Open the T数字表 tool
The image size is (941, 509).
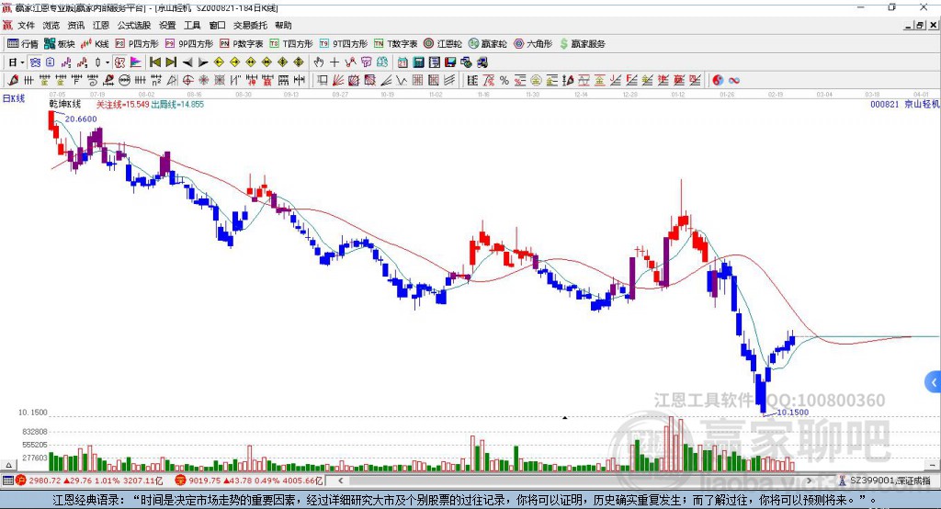click(x=395, y=44)
